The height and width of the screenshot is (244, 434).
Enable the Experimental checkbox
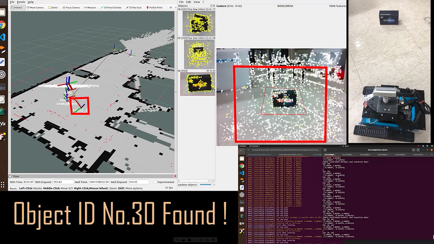click(155, 182)
